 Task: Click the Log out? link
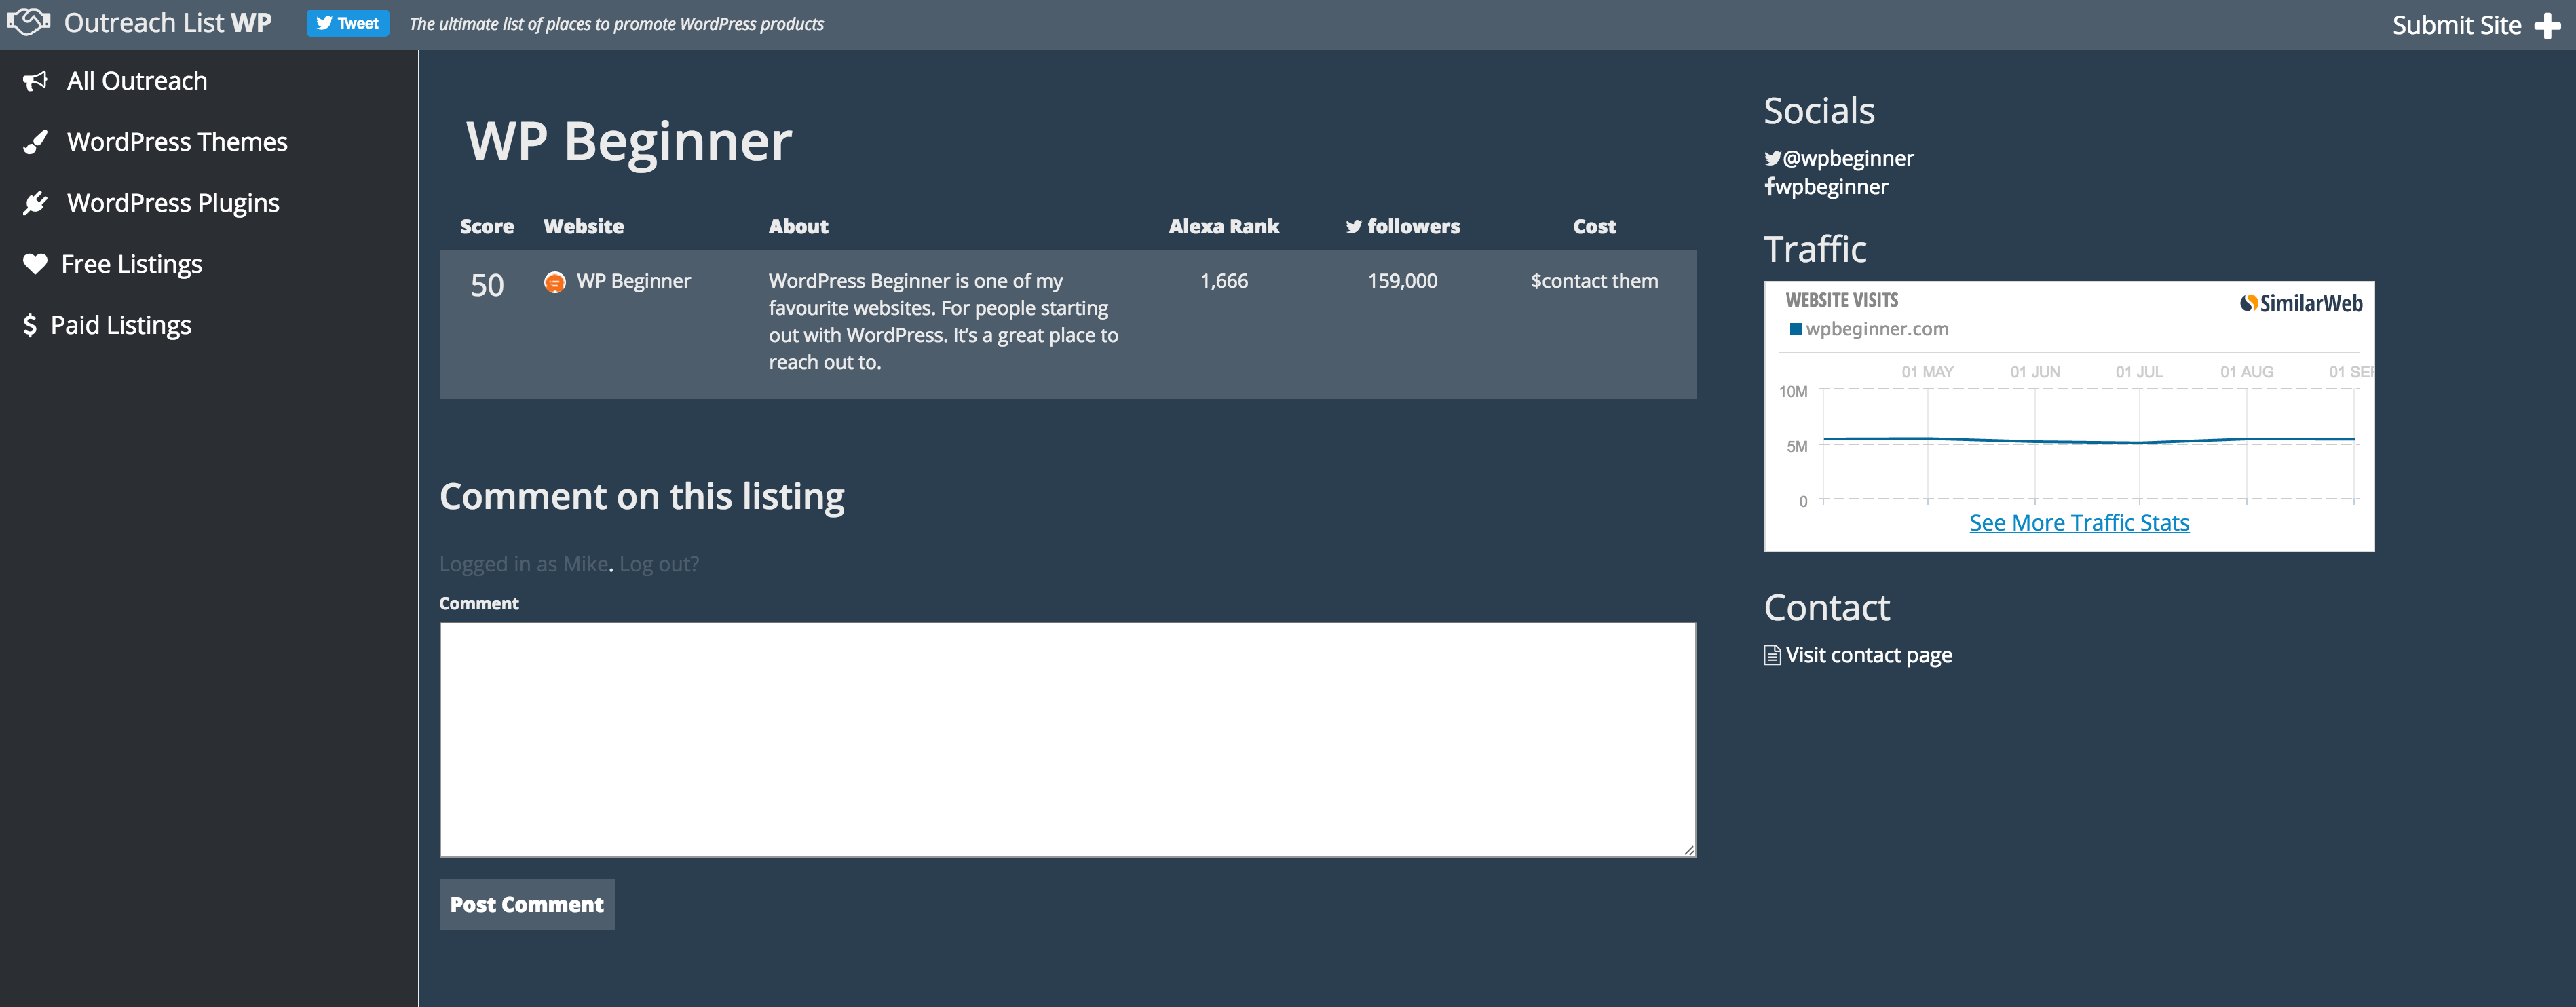[x=659, y=564]
